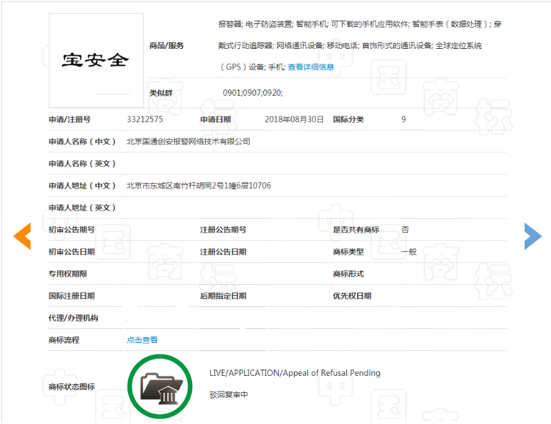This screenshot has width=551, height=424.
Task: Select applicant name 北京国通创安报警网络技术有限公司
Action: coord(188,142)
